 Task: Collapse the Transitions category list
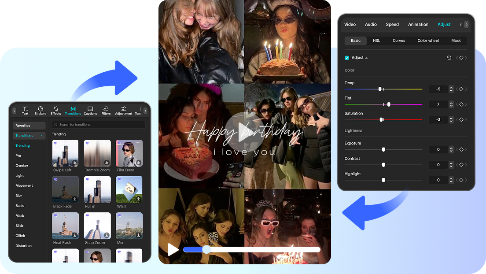42,136
